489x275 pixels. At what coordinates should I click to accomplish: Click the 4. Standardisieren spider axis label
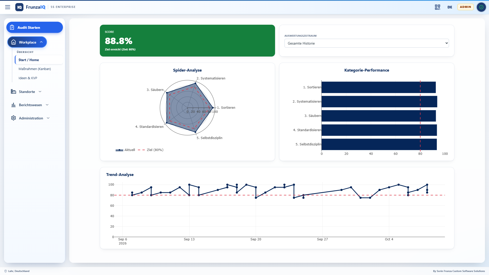click(x=149, y=127)
